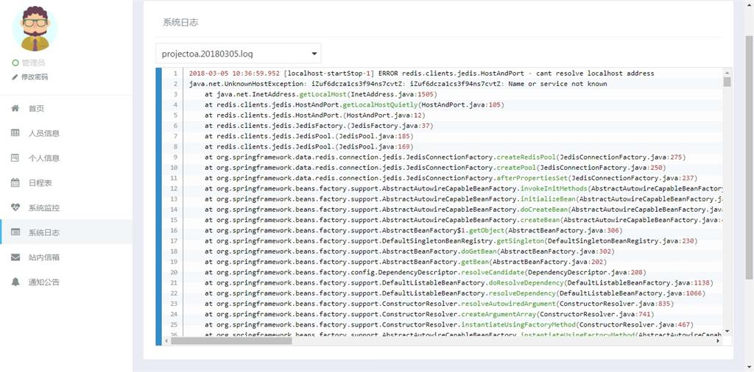
Task: Click the green status circle beside 管理员
Action: [15, 63]
